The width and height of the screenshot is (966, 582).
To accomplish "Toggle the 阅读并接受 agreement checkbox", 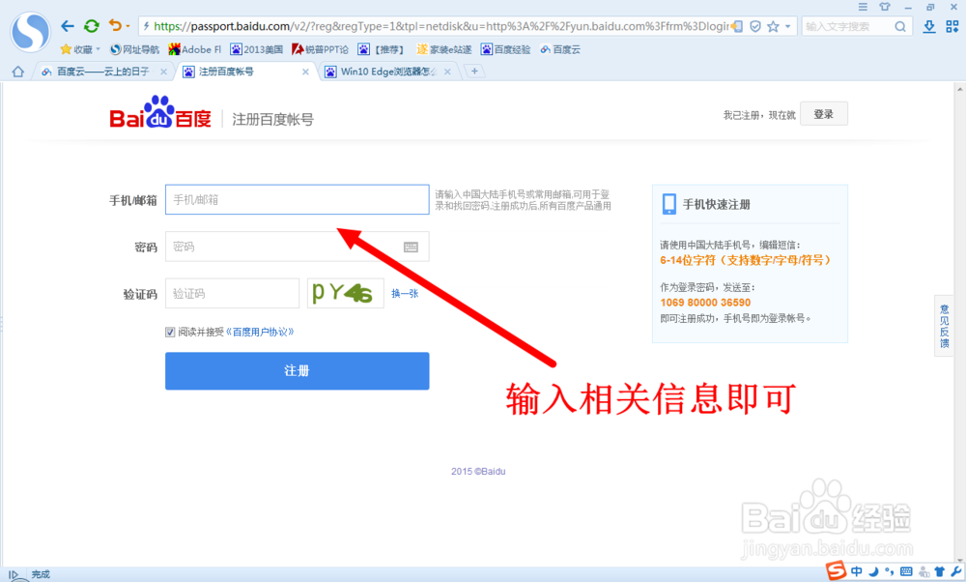I will tap(170, 333).
